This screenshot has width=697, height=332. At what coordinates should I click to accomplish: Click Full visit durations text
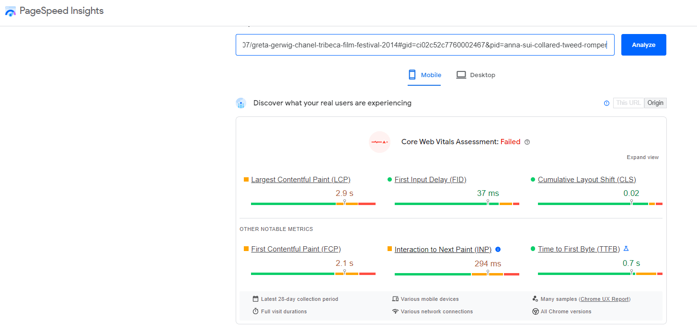pos(284,311)
